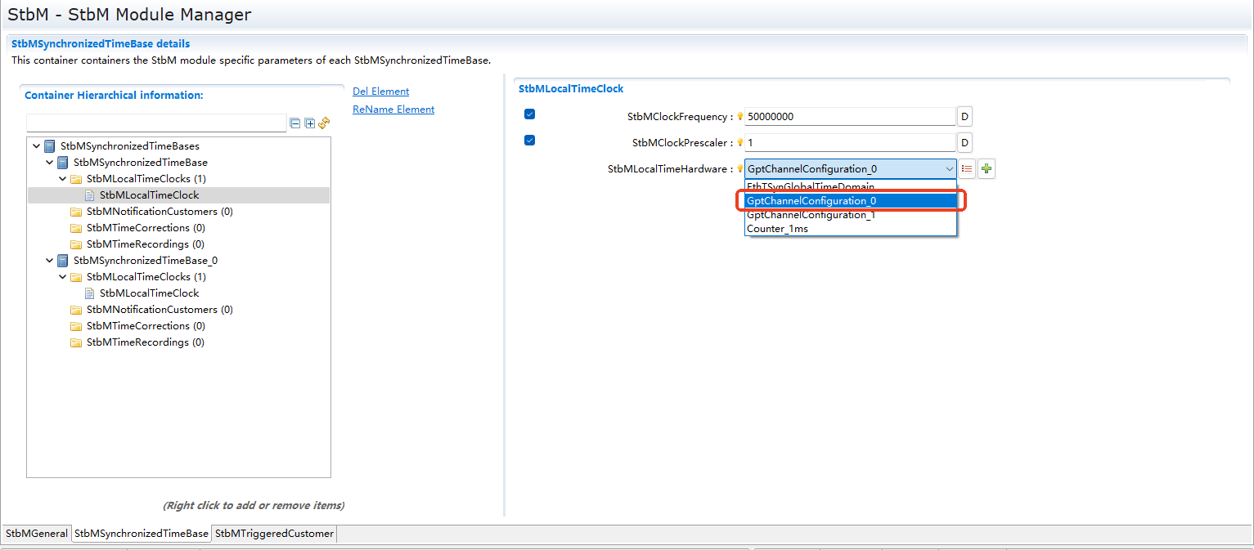
Task: Click the lightbulb hint next to StbMLocalTimeHardware
Action: coord(740,169)
